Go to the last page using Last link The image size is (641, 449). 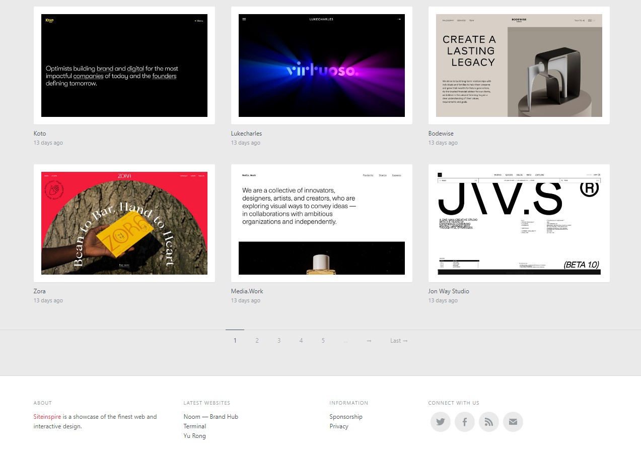(x=399, y=340)
